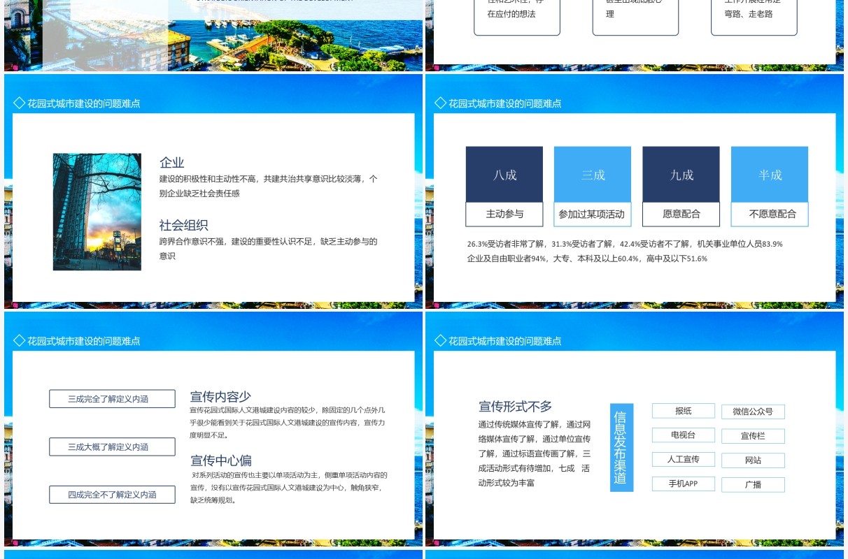Select the paragraph starting 对系列活动的宣传也主要

pos(288,487)
